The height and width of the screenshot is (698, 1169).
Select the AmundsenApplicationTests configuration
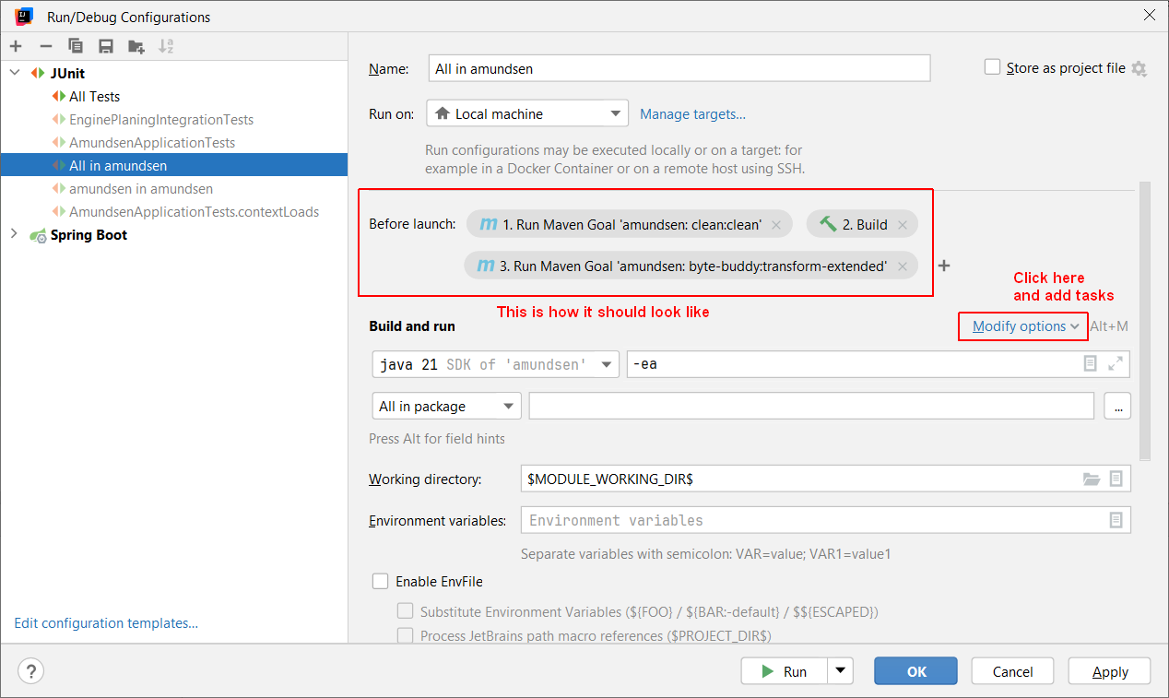pos(152,142)
